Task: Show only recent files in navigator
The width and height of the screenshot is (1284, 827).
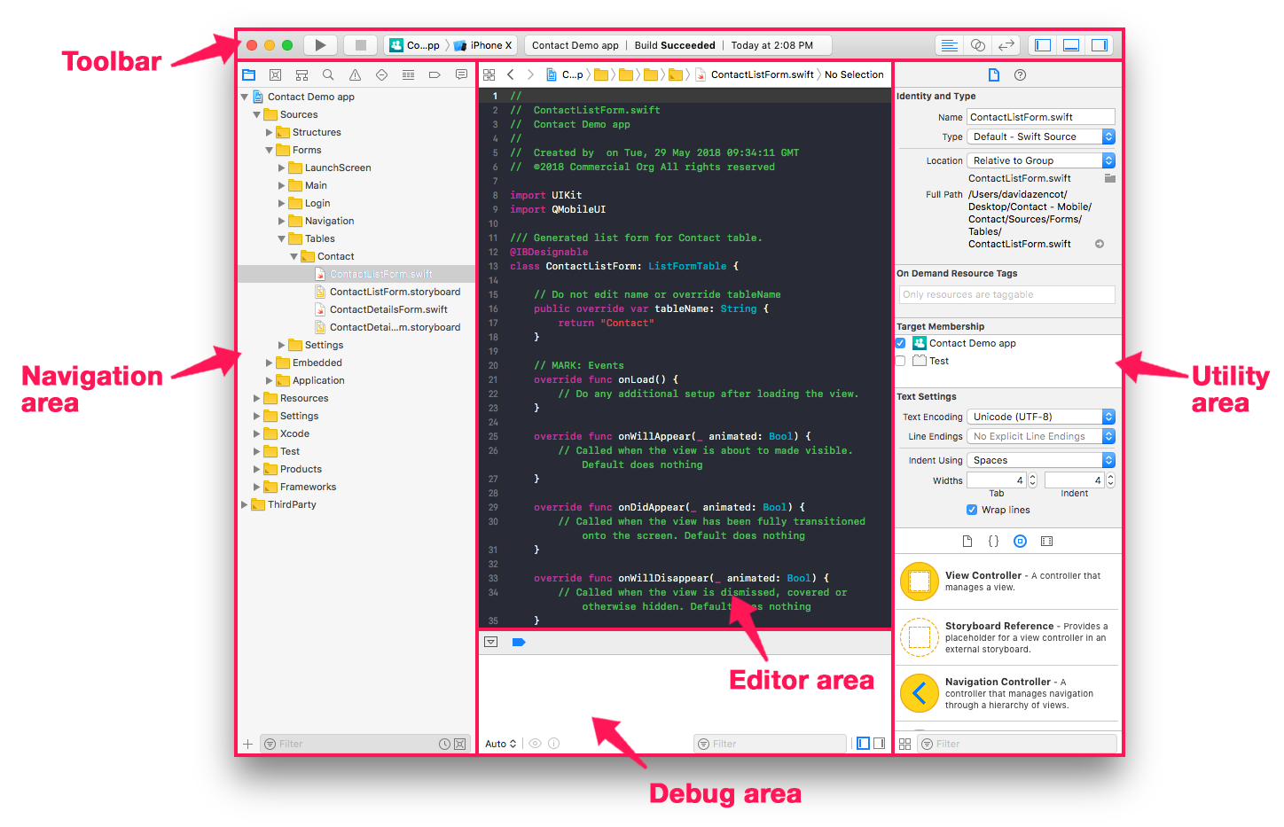Action: click(x=444, y=745)
